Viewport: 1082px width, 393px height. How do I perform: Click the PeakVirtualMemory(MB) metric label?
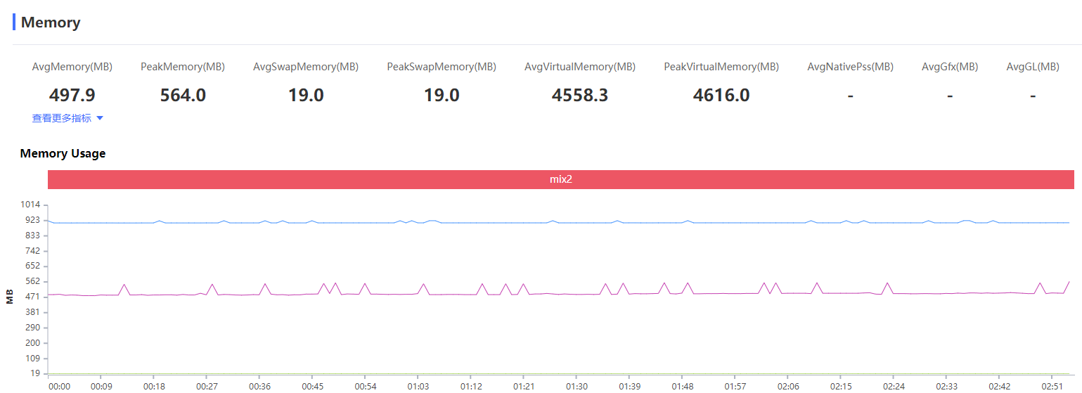[x=721, y=67]
